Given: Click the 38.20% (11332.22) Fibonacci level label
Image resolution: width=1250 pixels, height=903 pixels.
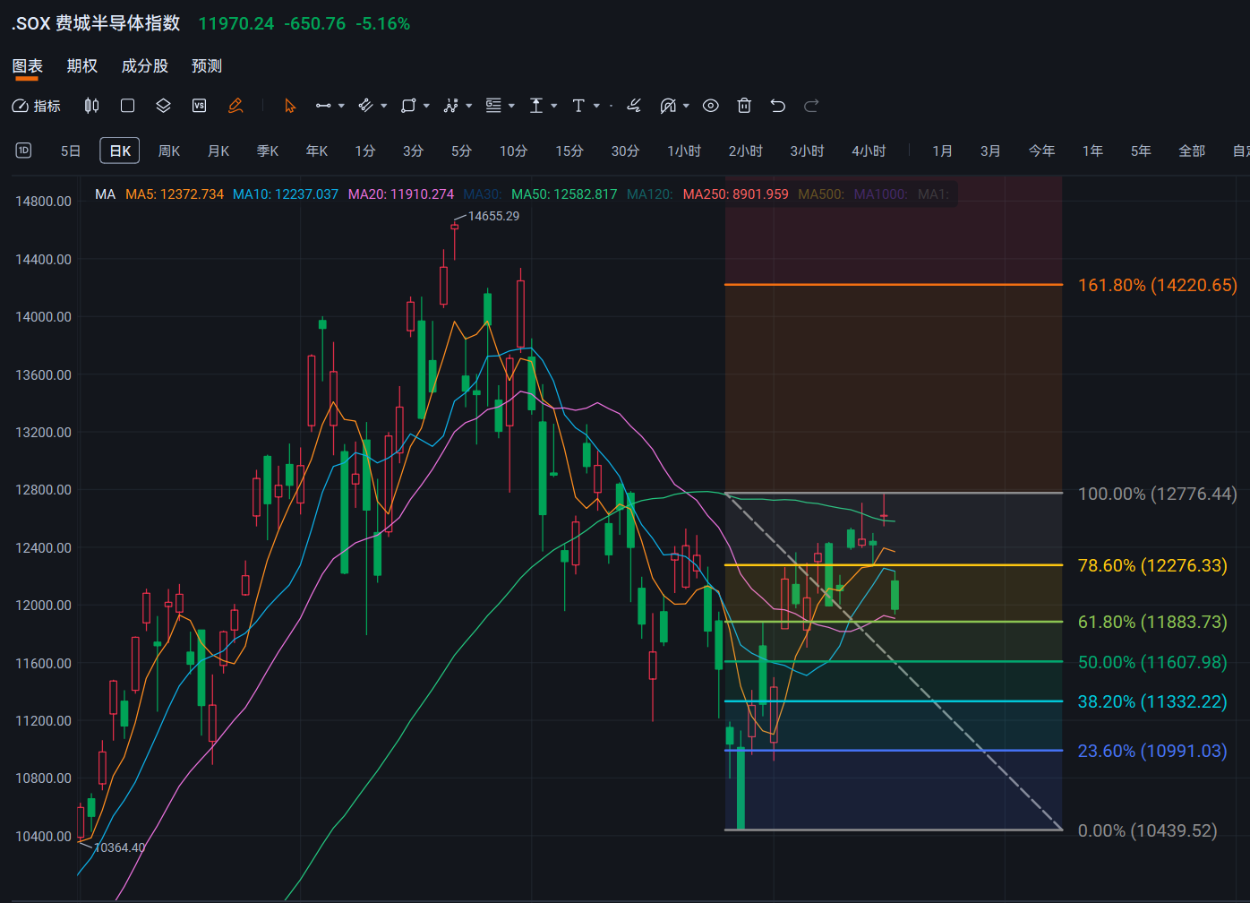Looking at the screenshot, I should 1152,701.
